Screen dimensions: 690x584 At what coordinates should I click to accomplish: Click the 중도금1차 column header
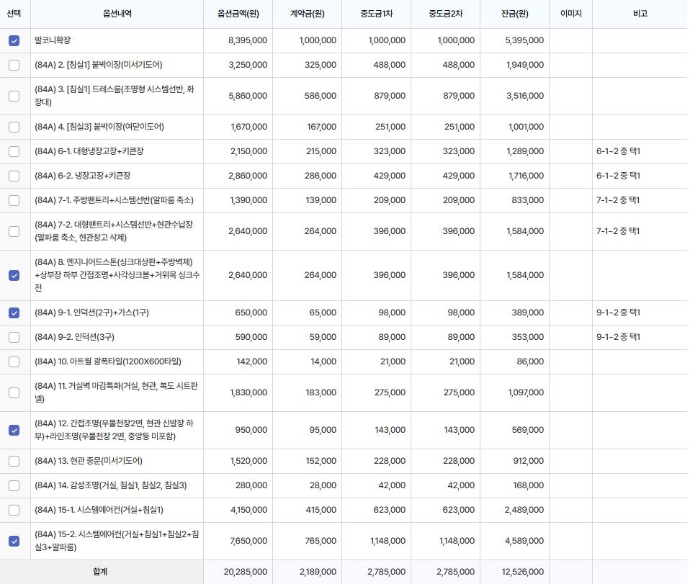click(x=376, y=14)
